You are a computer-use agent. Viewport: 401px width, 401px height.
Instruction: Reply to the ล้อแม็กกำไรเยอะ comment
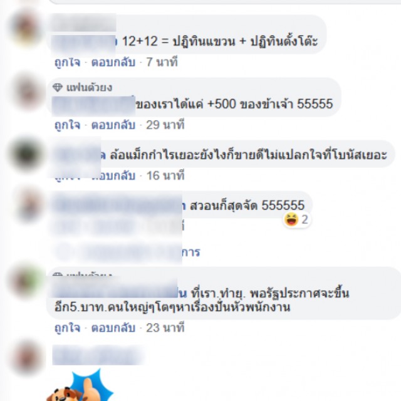[113, 175]
